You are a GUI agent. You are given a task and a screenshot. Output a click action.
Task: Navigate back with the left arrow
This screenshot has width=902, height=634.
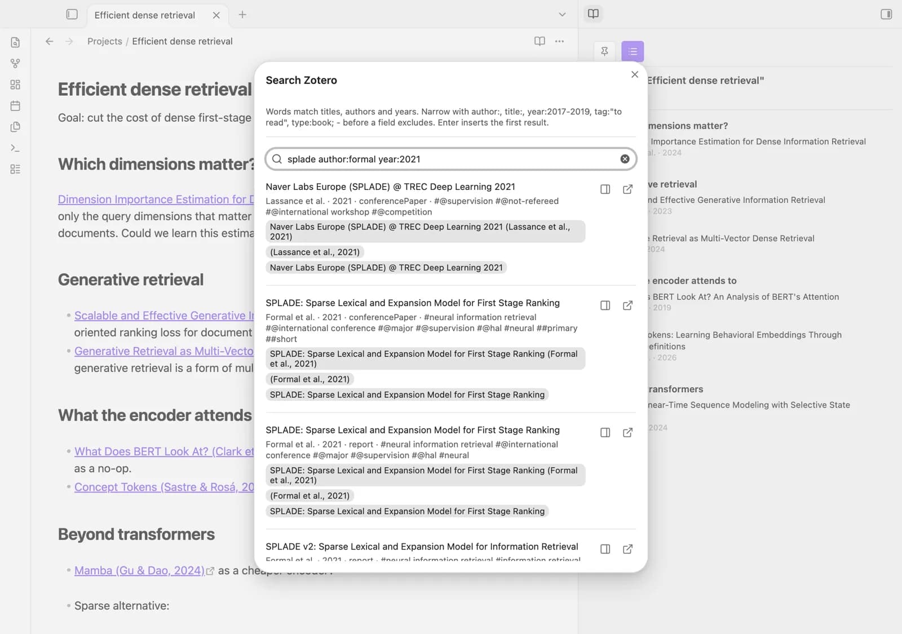point(50,41)
